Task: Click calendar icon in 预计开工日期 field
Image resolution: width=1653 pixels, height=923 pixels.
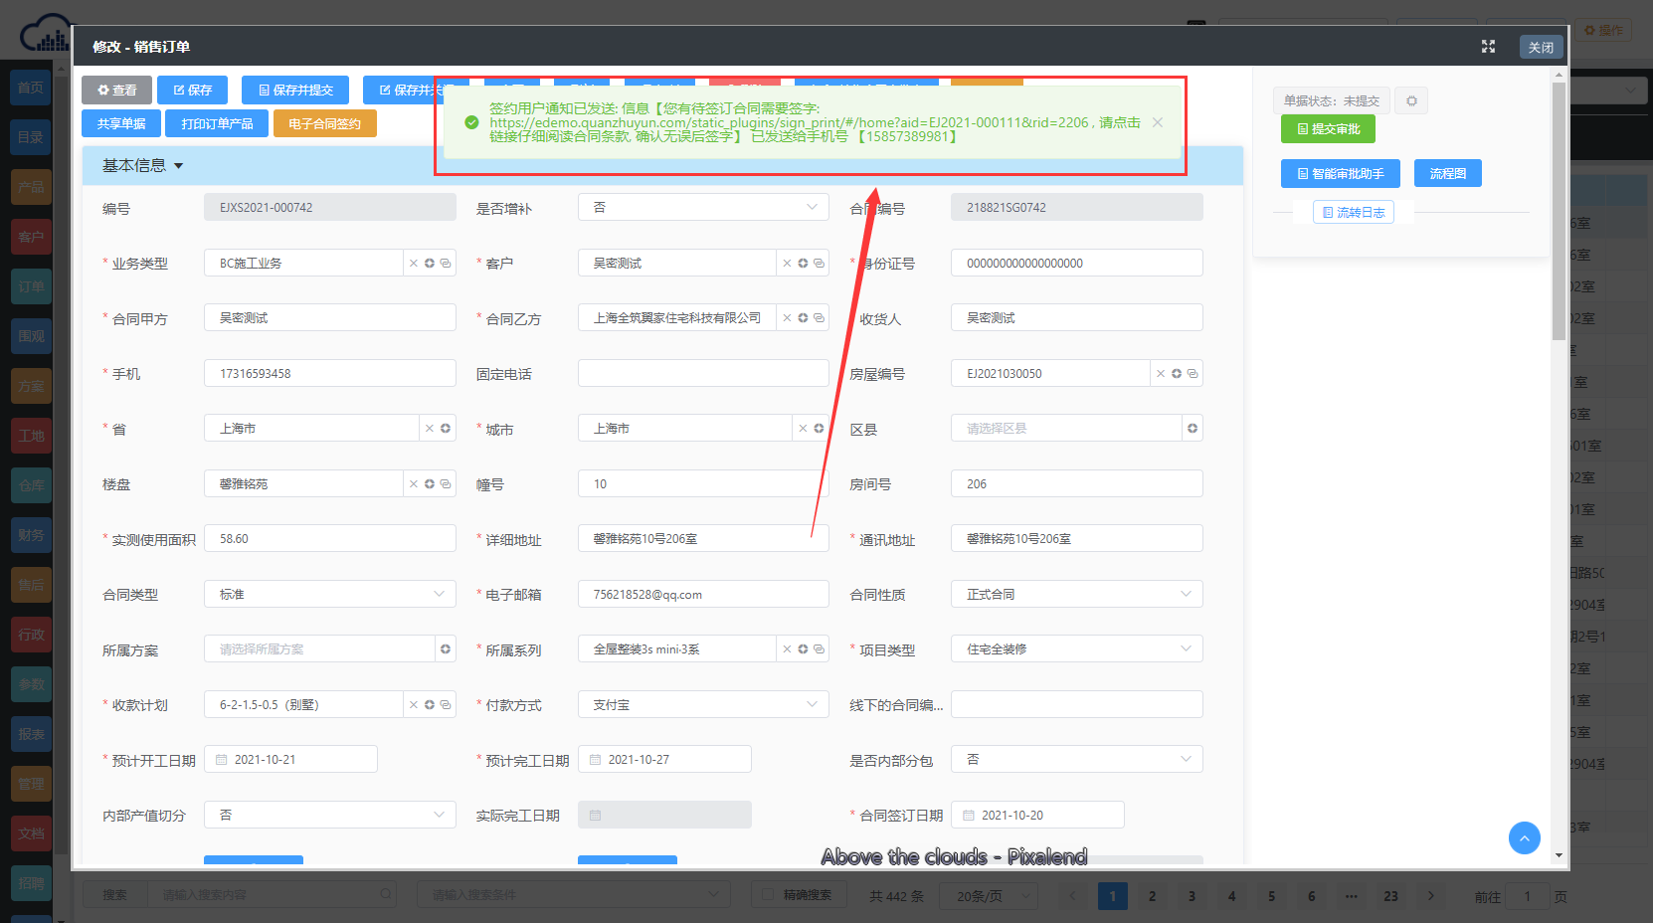Action: coord(222,760)
